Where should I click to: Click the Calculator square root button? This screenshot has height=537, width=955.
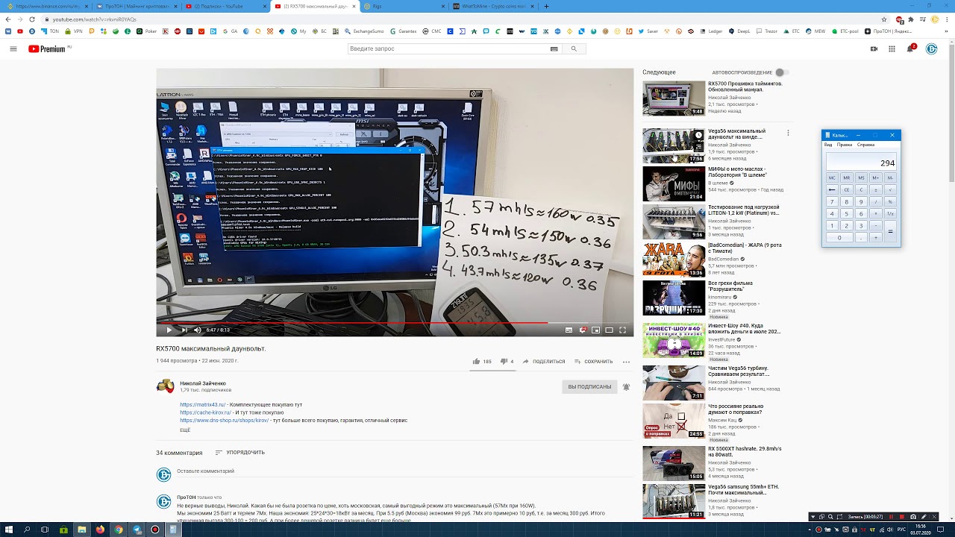pyautogui.click(x=890, y=189)
